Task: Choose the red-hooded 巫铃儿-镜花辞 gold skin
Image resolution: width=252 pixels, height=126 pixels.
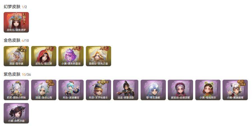Action: coord(44,56)
